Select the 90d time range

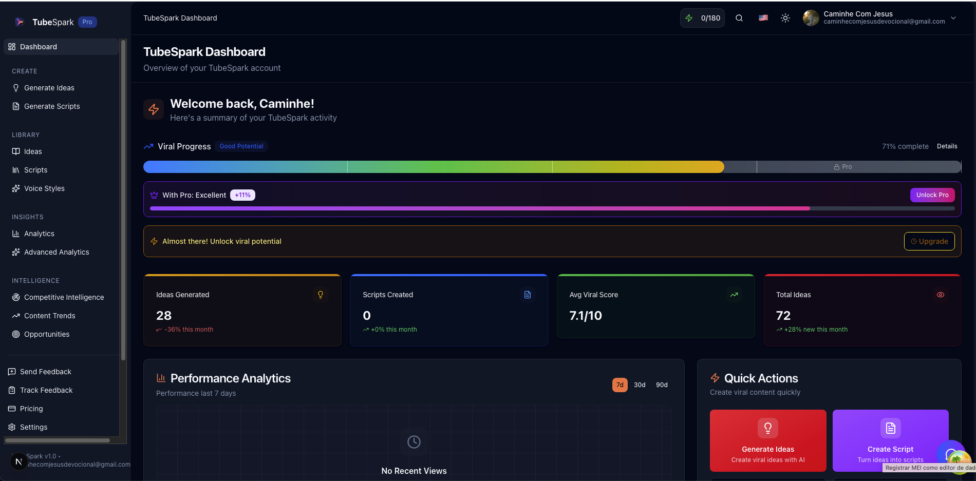point(662,385)
